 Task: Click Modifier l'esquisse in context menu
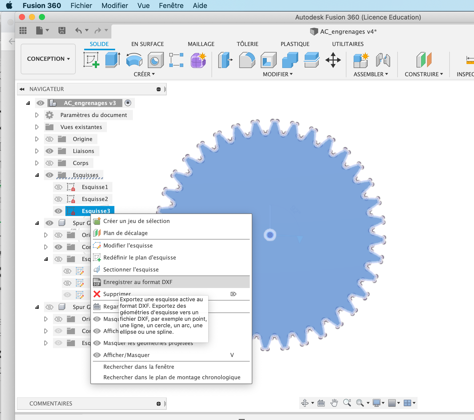[128, 245]
